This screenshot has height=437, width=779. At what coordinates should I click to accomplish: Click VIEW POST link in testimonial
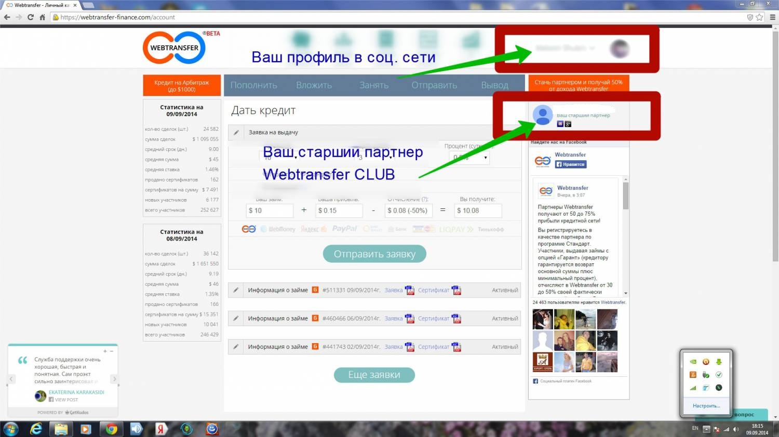tap(66, 400)
